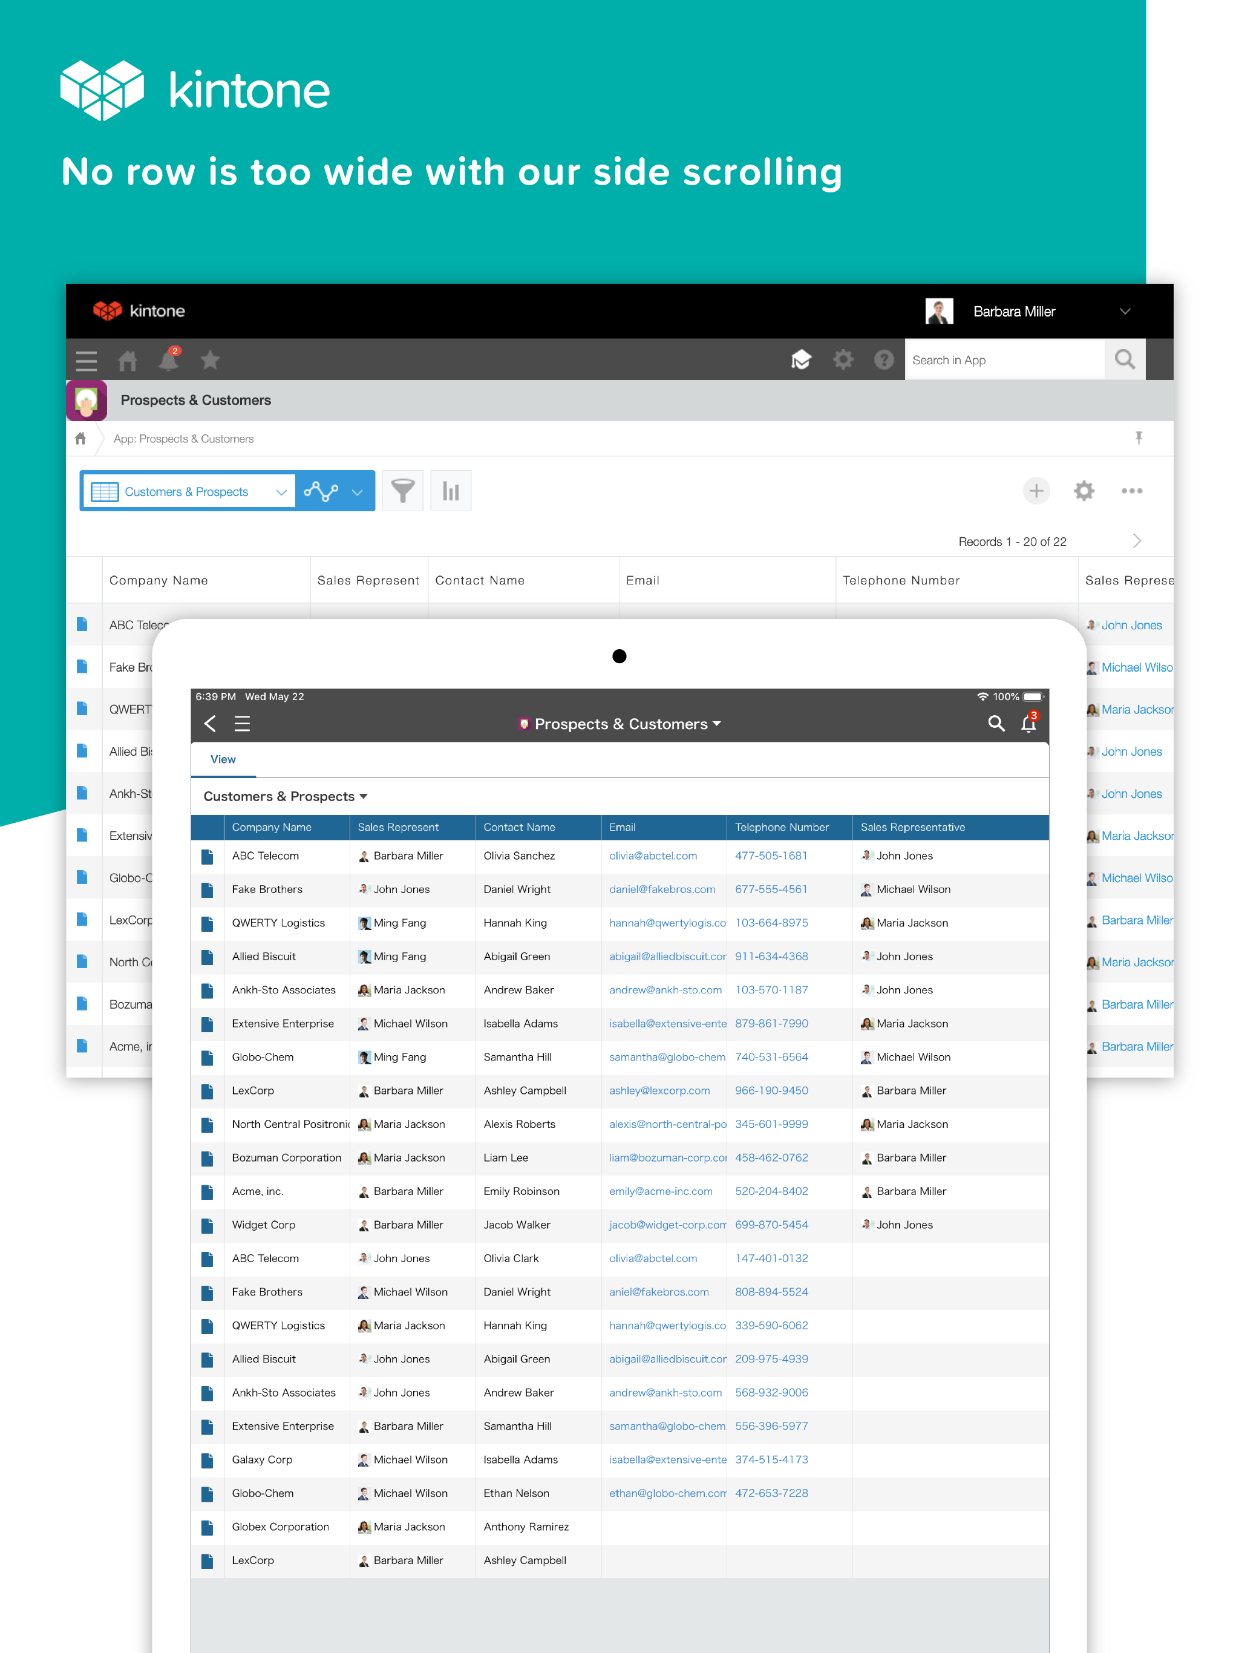1239x1653 pixels.
Task: Click the notification bell in desktop toolbar
Action: click(x=169, y=360)
